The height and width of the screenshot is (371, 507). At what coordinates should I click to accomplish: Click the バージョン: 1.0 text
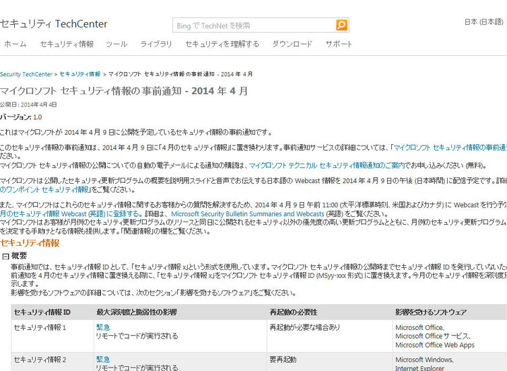click(x=21, y=117)
